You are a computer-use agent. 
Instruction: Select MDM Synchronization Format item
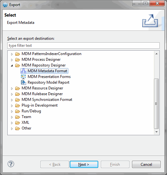tap(47, 100)
